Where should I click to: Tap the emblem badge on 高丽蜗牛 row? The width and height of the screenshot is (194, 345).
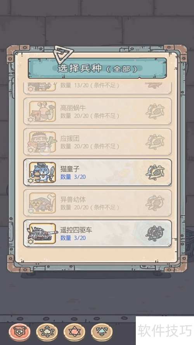pyautogui.click(x=155, y=111)
